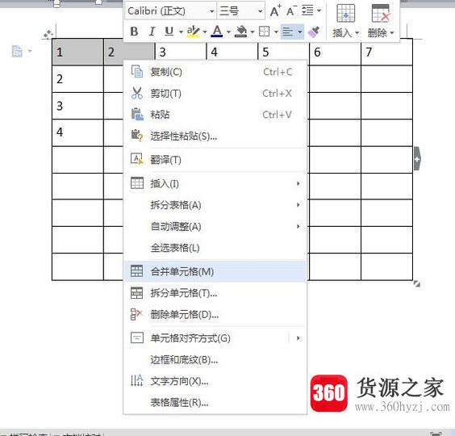Viewport: 455px width, 436px height.
Task: Open 表格属性(R)... table properties
Action: tap(215, 403)
